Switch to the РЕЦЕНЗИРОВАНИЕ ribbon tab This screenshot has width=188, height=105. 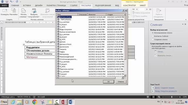103,6
